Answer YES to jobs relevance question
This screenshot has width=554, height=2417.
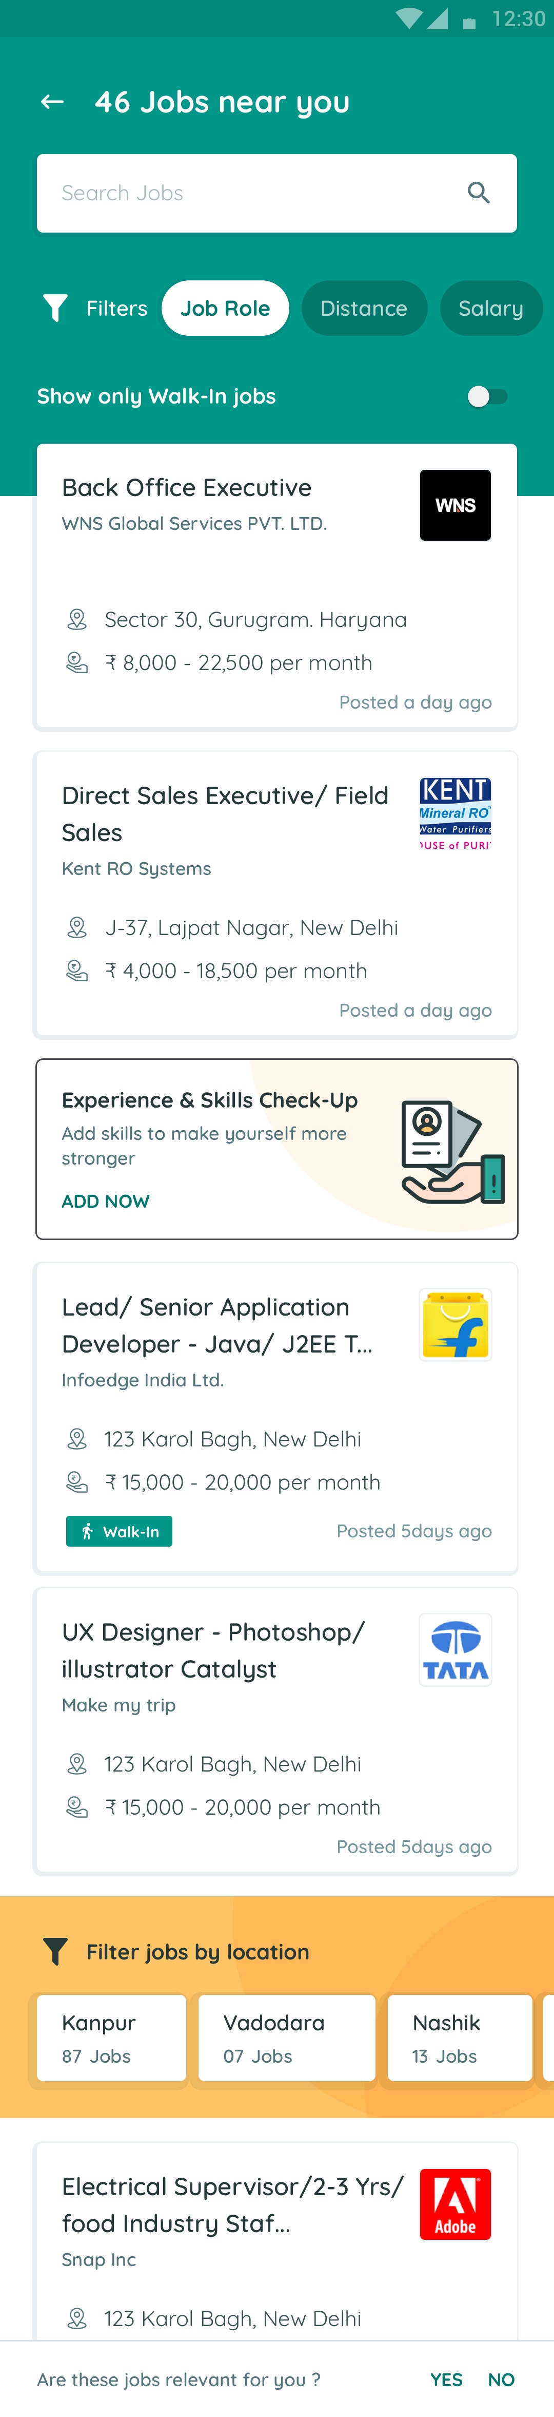tap(446, 2380)
